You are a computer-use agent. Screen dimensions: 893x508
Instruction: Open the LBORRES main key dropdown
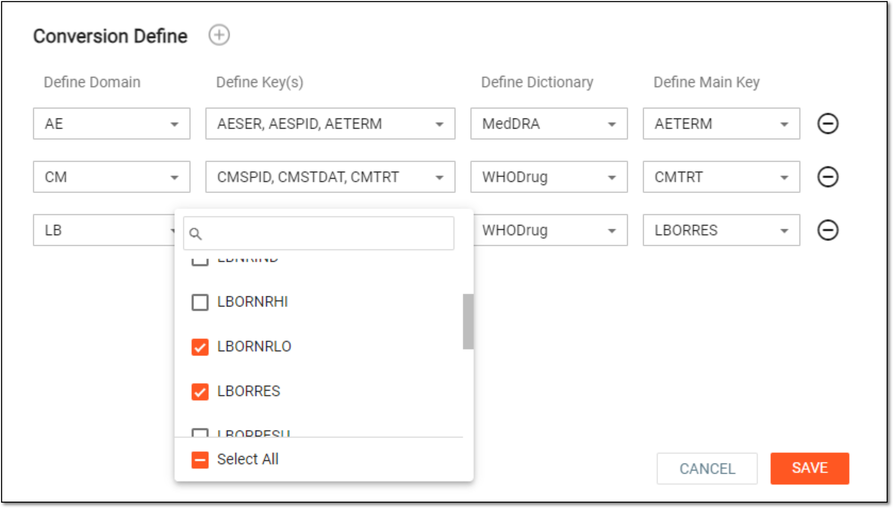point(721,230)
